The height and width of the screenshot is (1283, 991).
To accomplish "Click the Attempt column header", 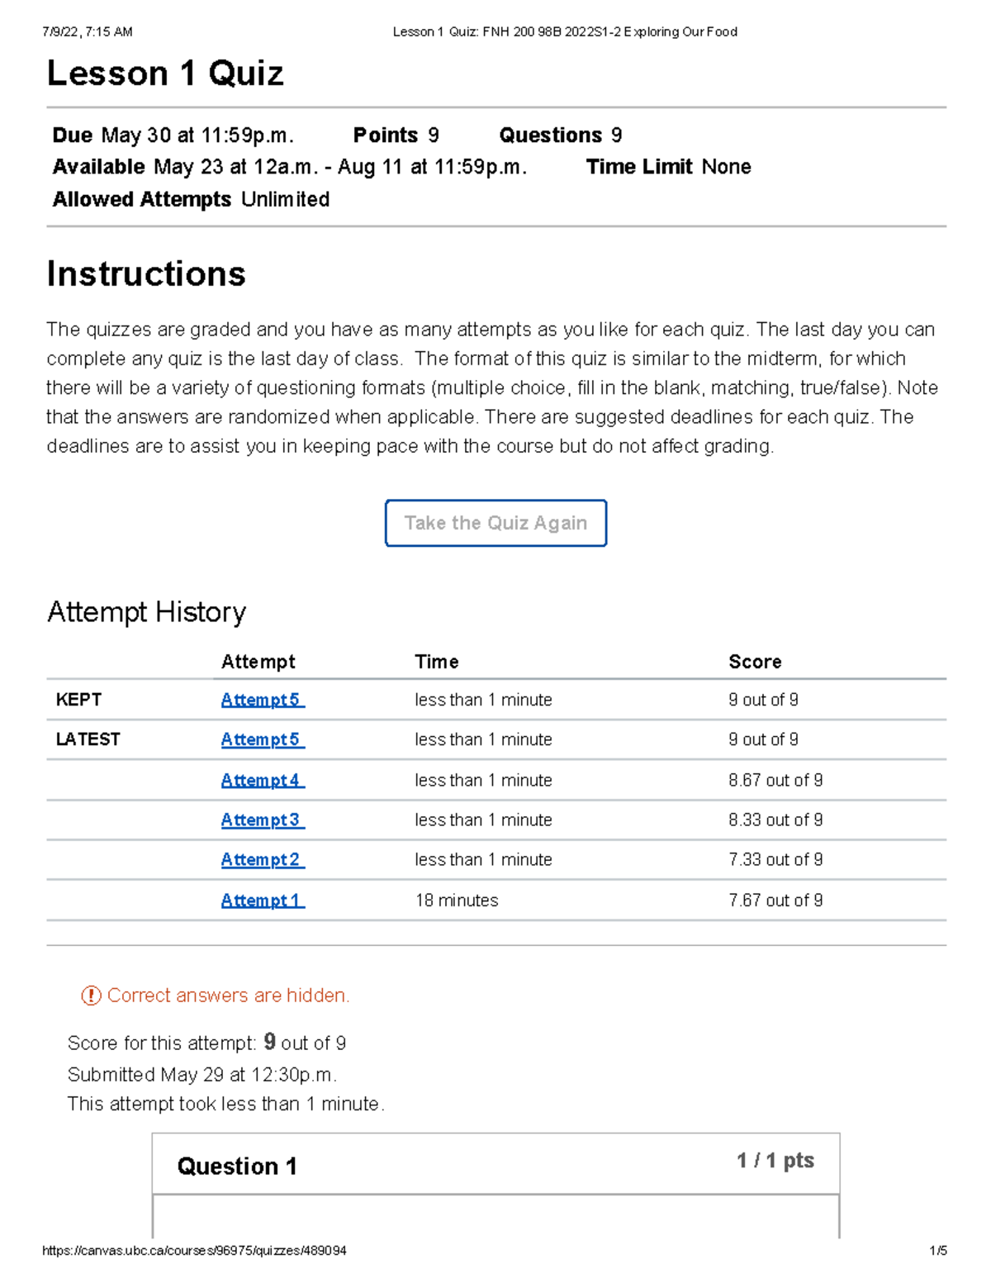I will [258, 661].
